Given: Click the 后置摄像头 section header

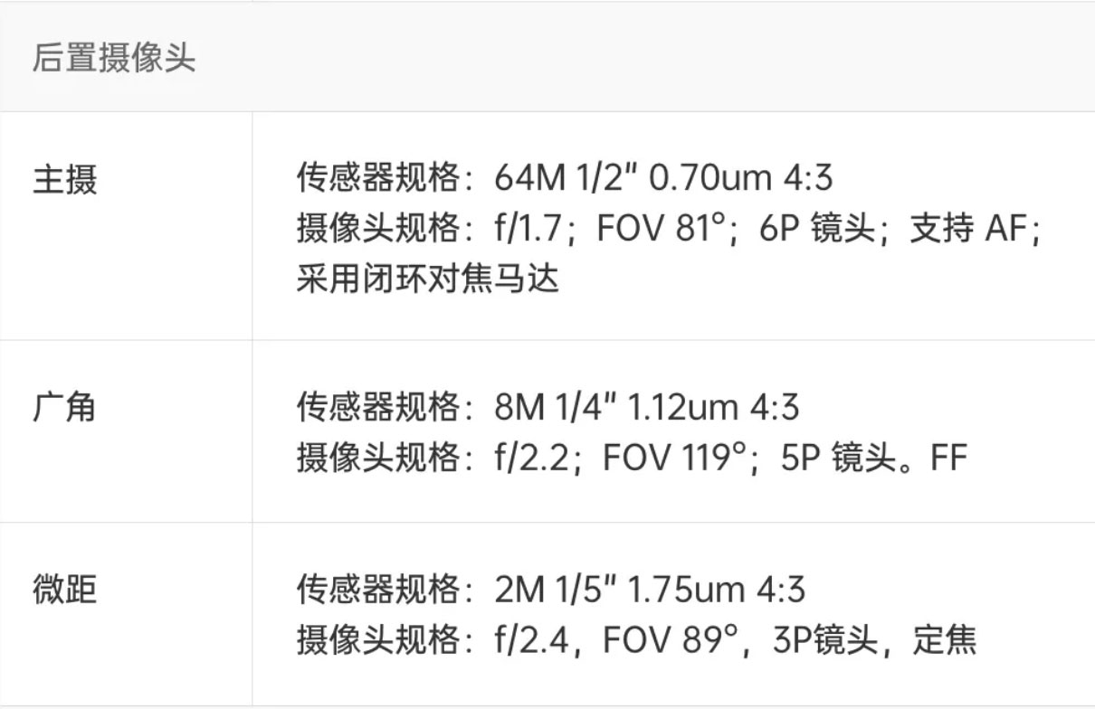Looking at the screenshot, I should [x=114, y=59].
